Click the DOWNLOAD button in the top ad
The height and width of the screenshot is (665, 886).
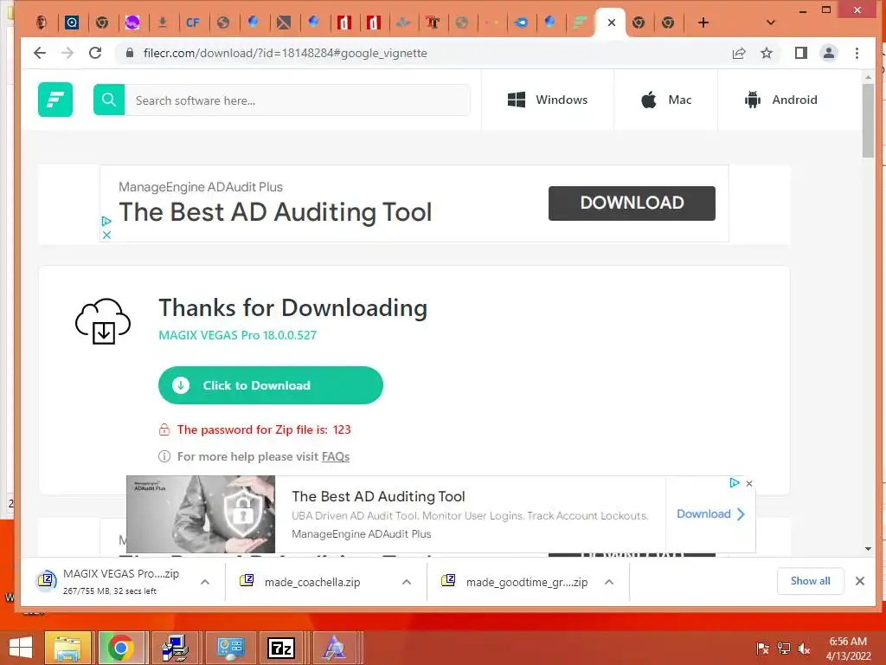pyautogui.click(x=632, y=203)
